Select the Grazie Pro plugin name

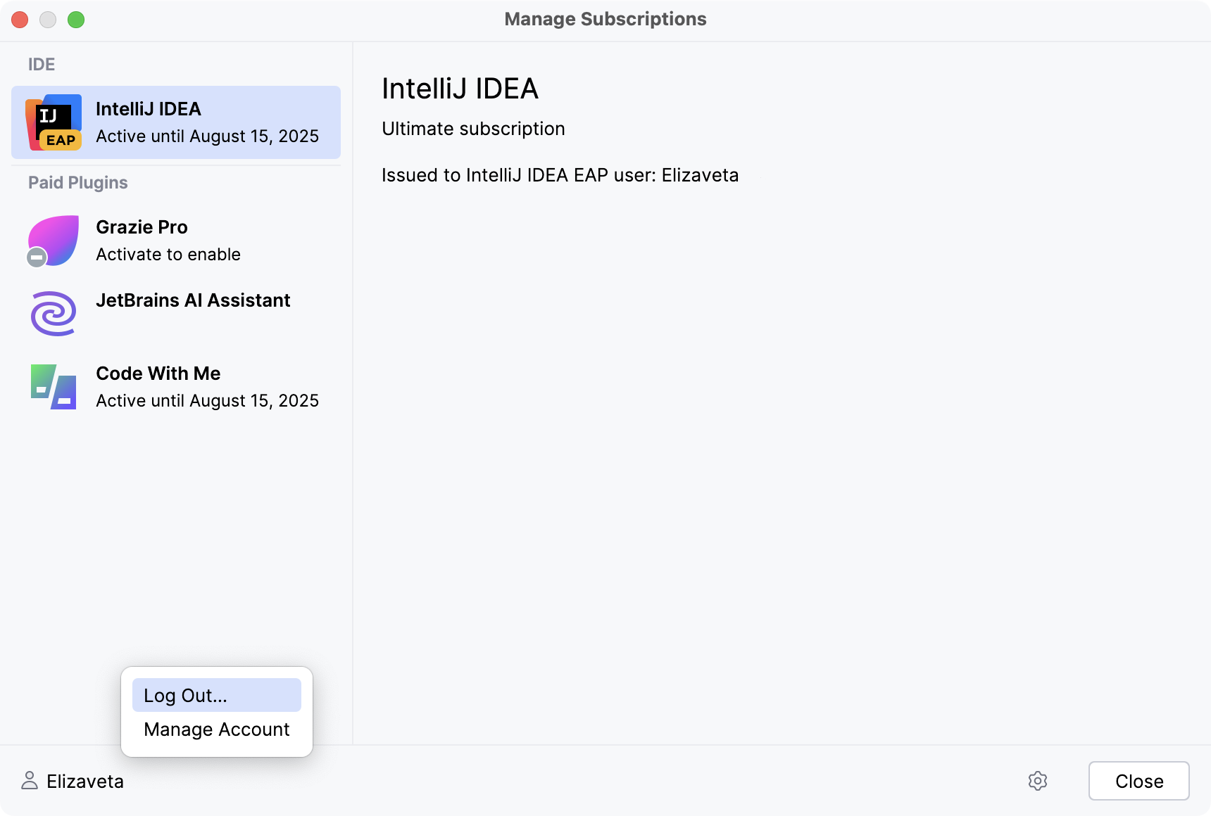[142, 227]
